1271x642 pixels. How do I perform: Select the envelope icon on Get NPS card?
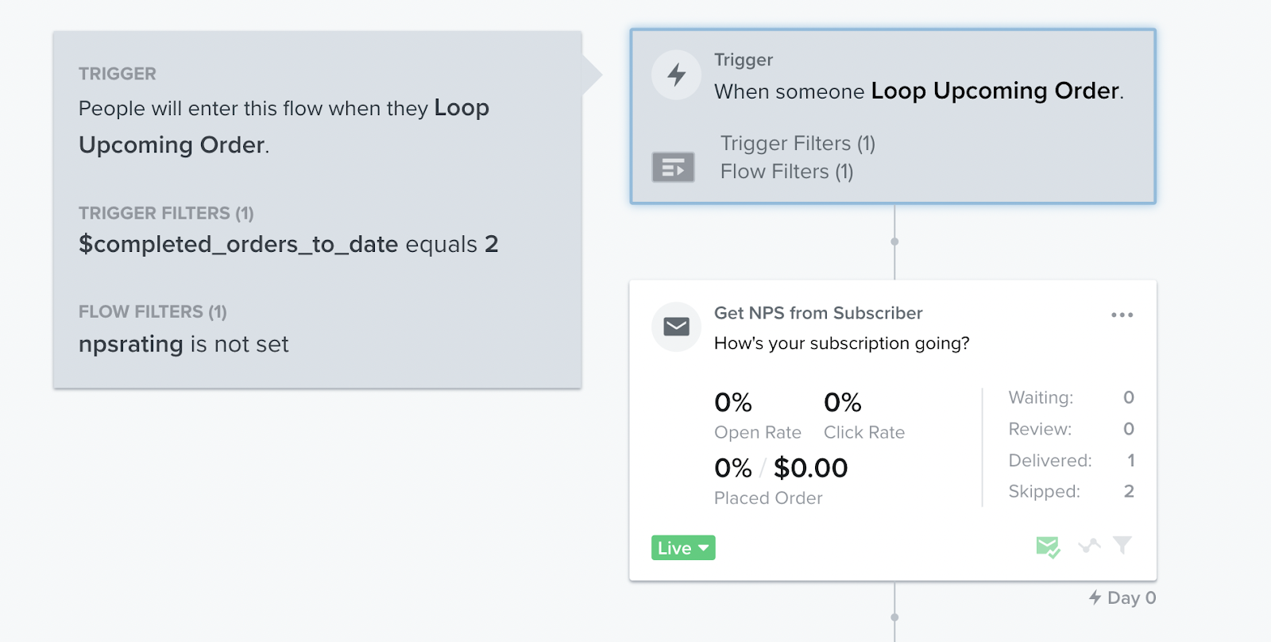click(676, 327)
